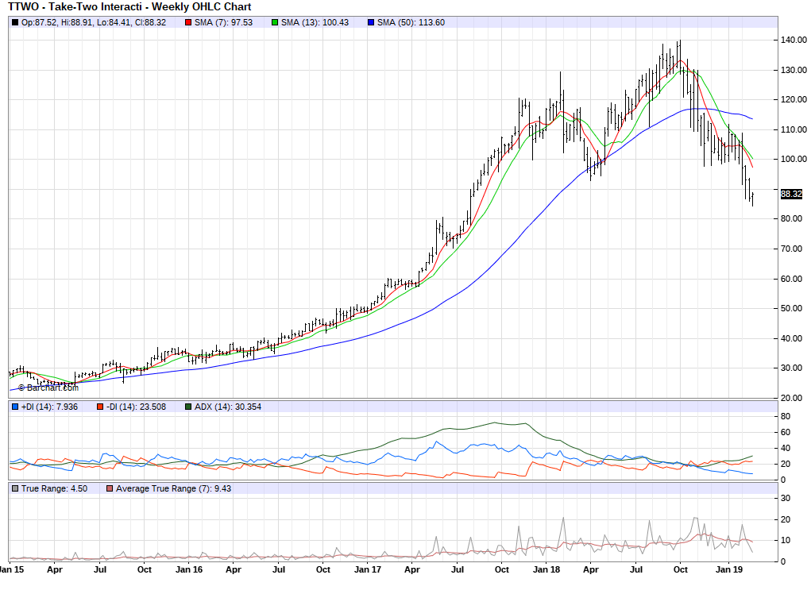Viewport: 811px width, 594px height.
Task: Click the 140.00 price axis label
Action: click(x=794, y=40)
